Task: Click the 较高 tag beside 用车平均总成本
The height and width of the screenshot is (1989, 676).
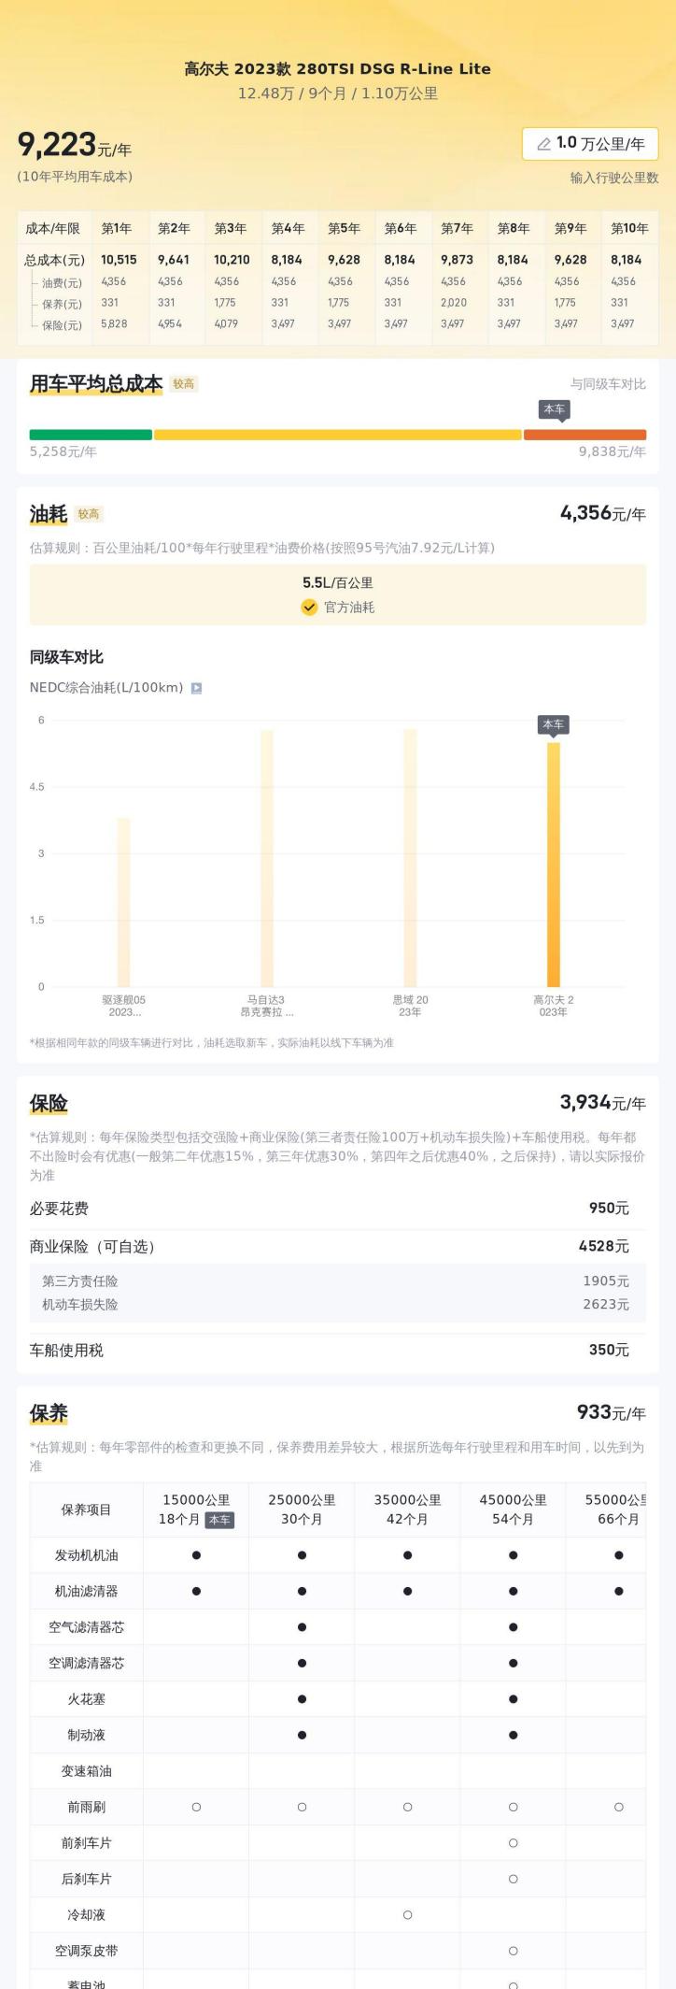Action: (184, 384)
